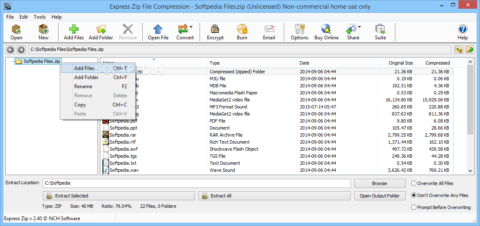The height and width of the screenshot is (226, 480).
Task: Click the first folder icon beside path bar
Action: [458, 50]
